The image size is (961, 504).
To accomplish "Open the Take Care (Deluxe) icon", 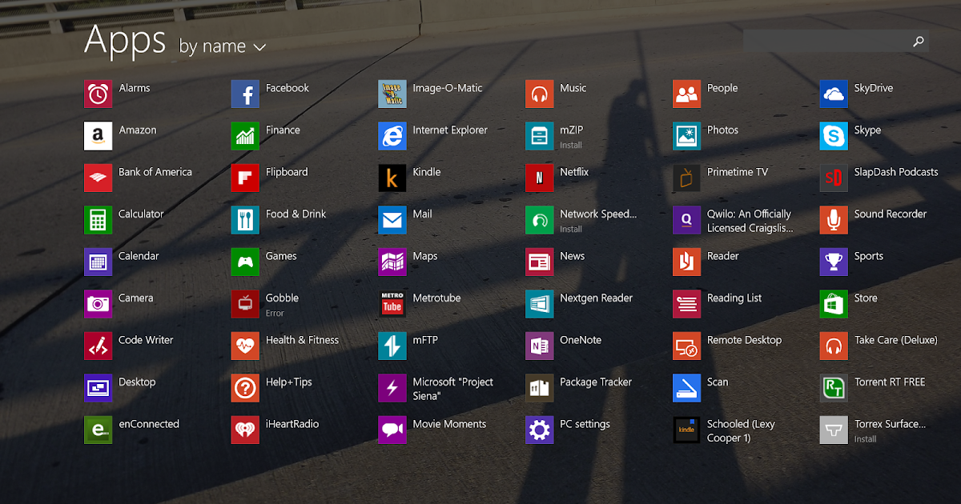I will pos(834,346).
